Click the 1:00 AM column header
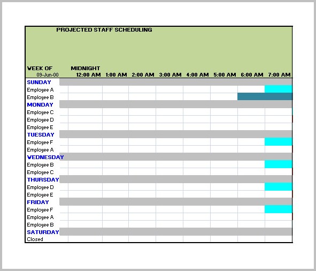Viewport: 316px width, 271px height. point(116,75)
